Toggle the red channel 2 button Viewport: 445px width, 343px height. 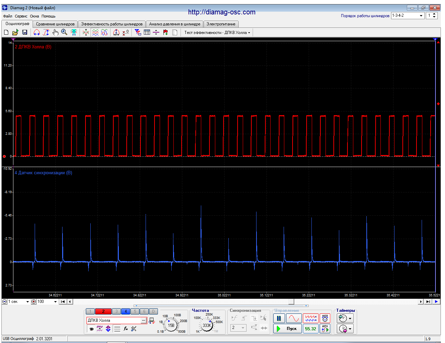tap(103, 311)
